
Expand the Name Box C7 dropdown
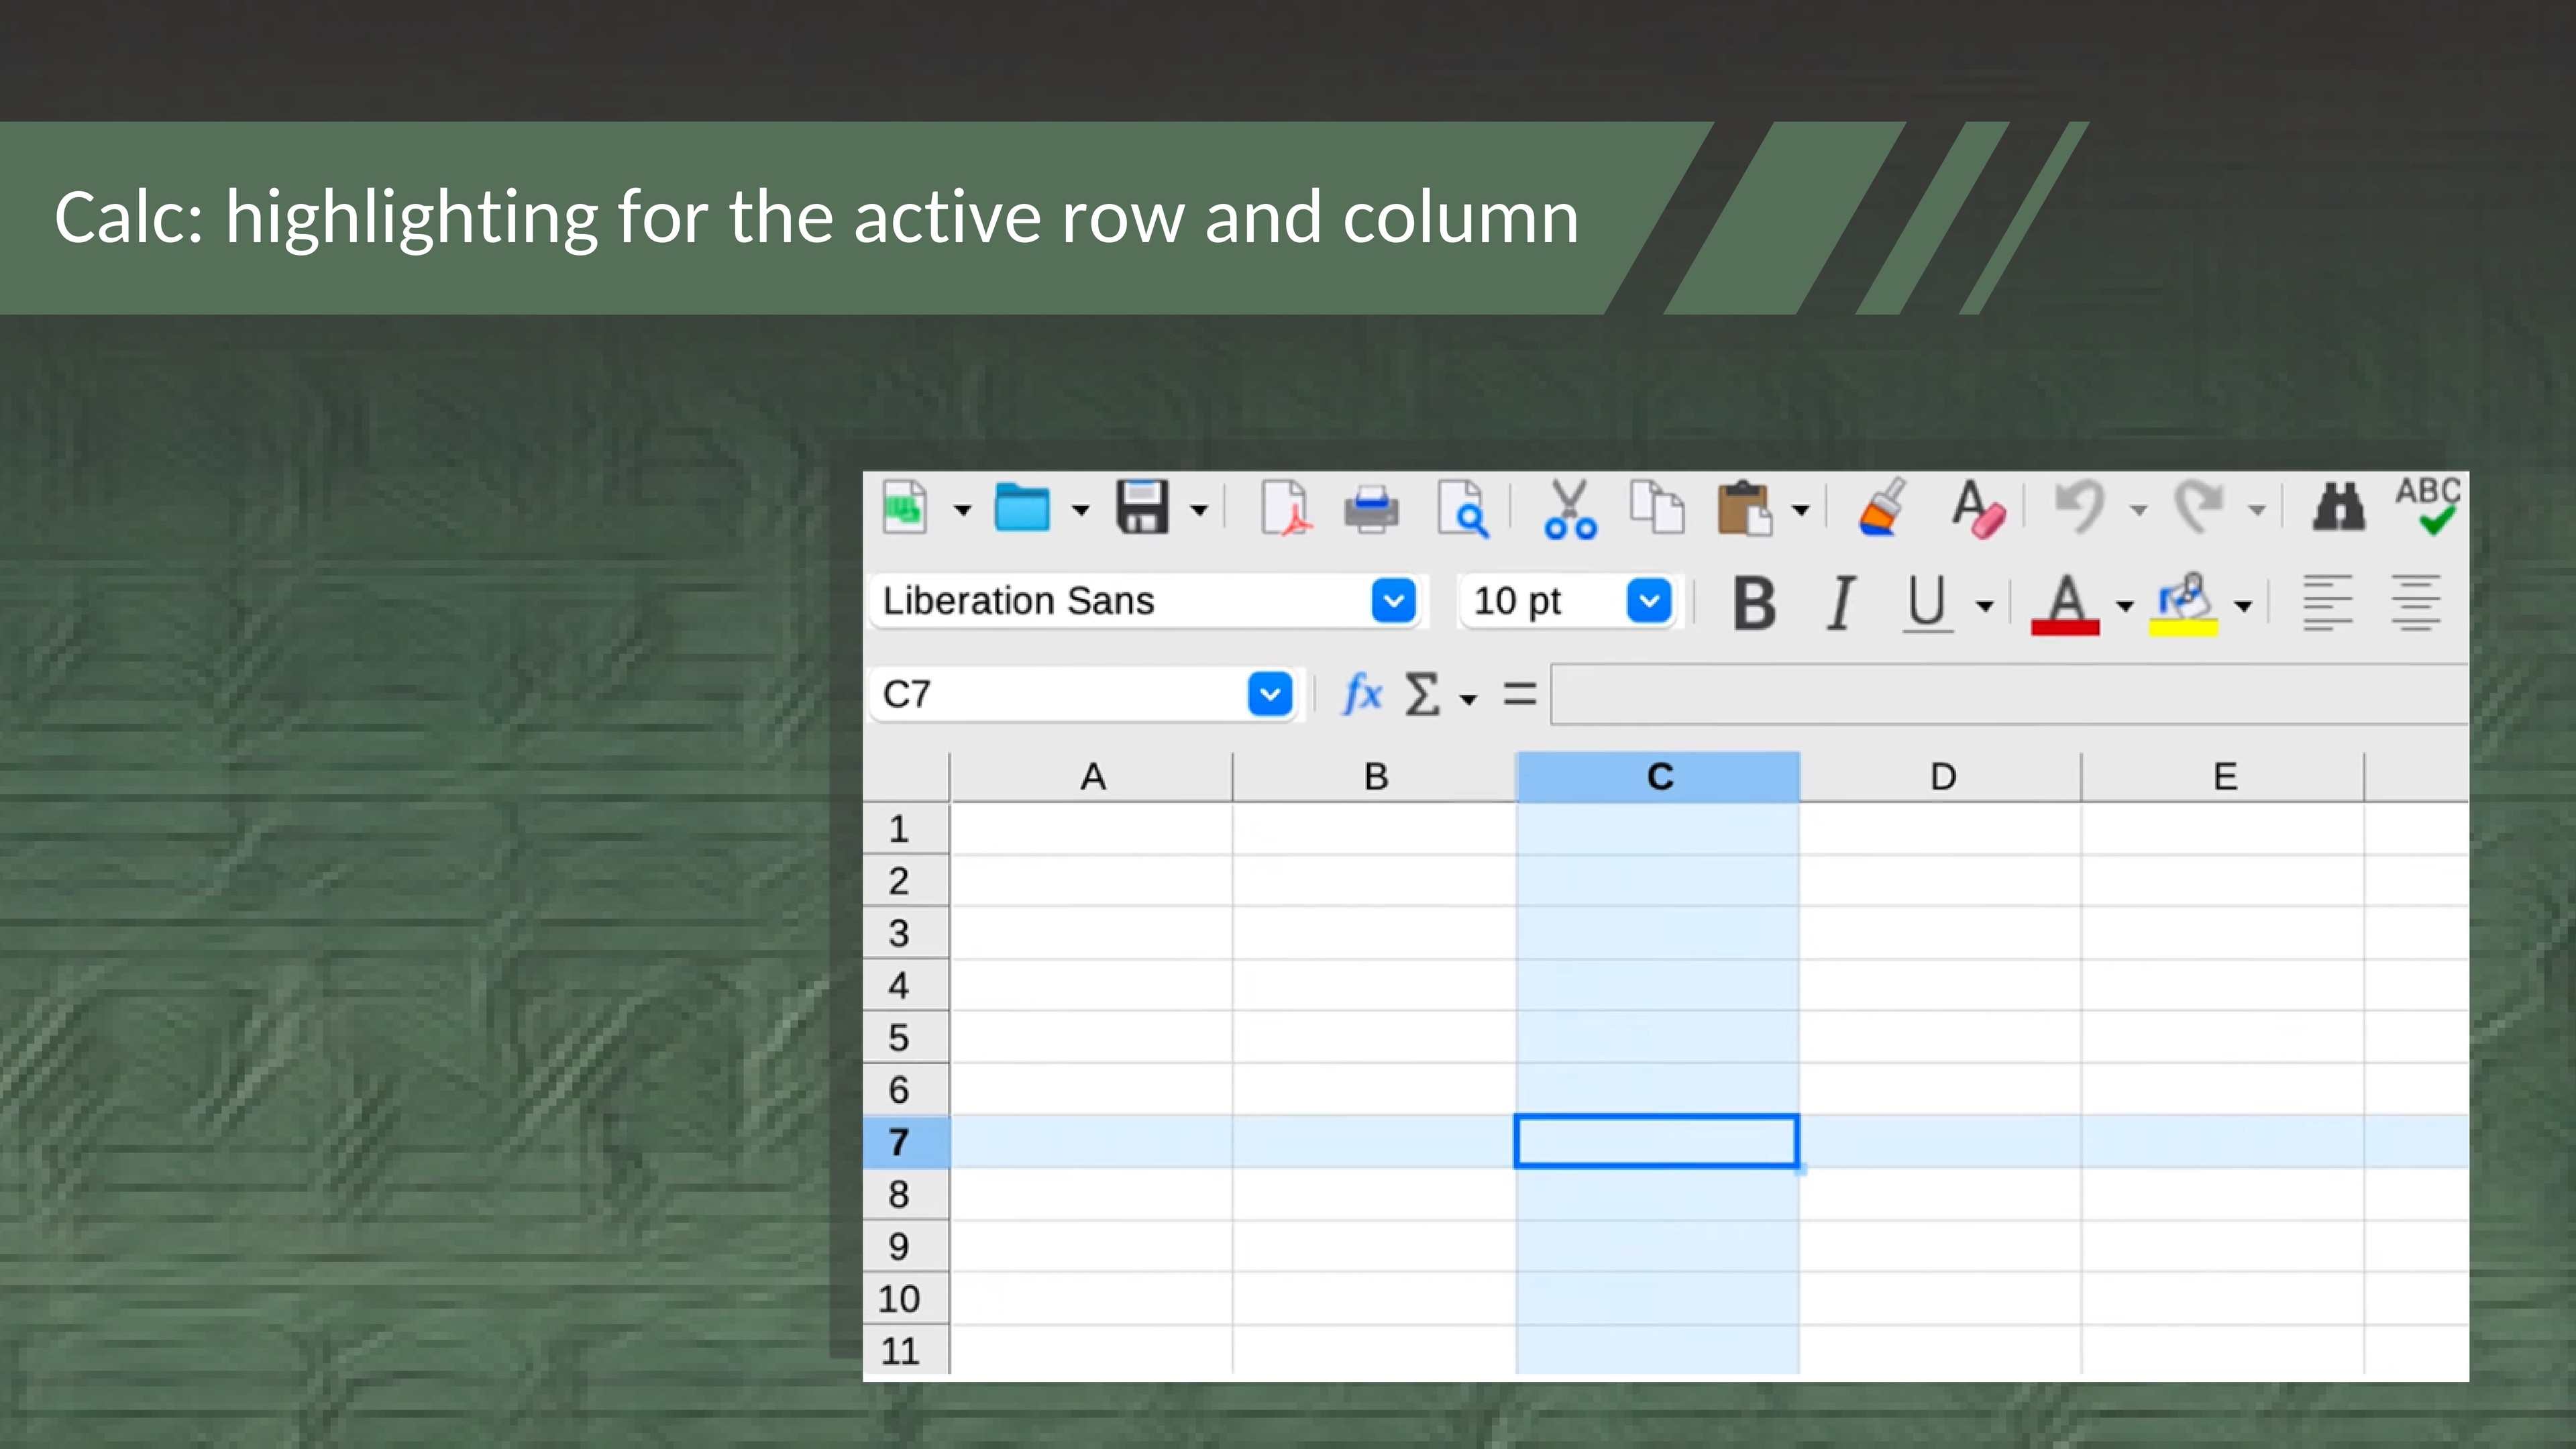(1270, 694)
